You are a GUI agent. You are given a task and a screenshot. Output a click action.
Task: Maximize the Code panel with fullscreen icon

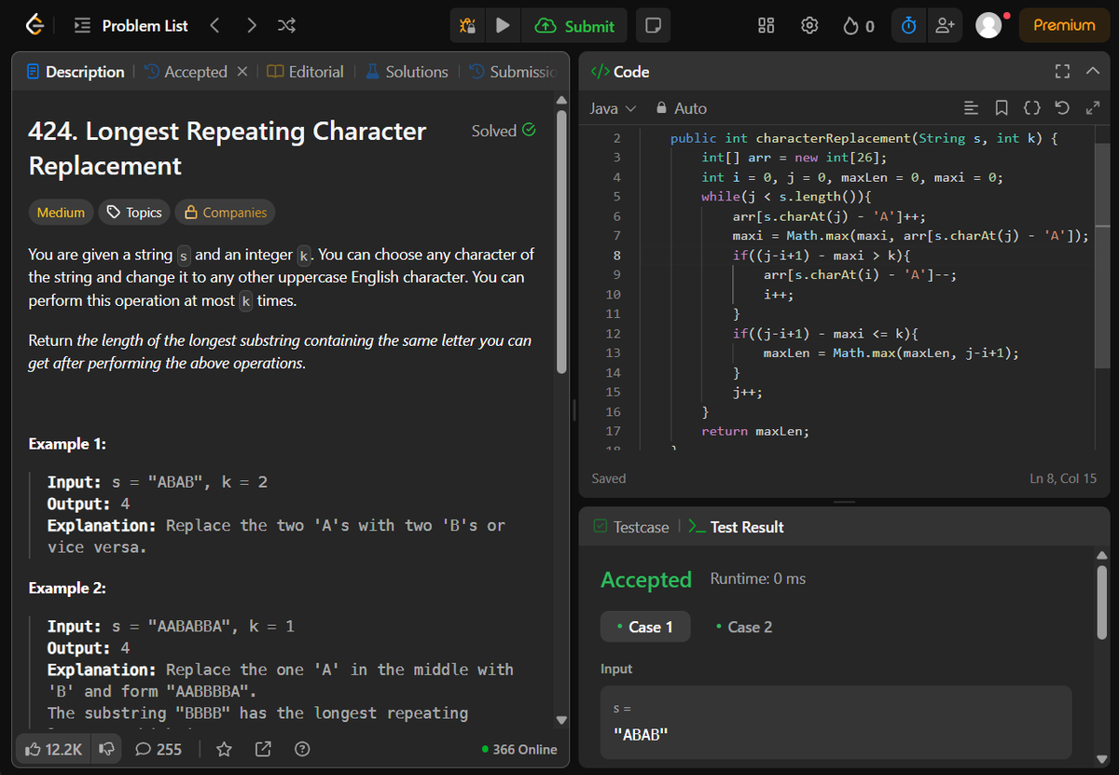point(1060,72)
